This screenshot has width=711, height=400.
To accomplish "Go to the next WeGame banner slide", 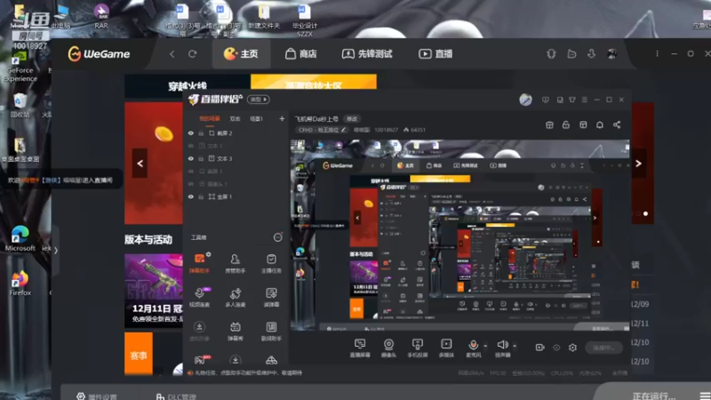I will point(638,164).
